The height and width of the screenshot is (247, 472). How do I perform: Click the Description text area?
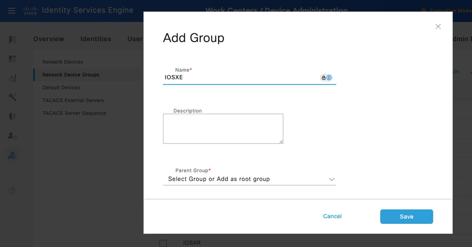click(223, 129)
